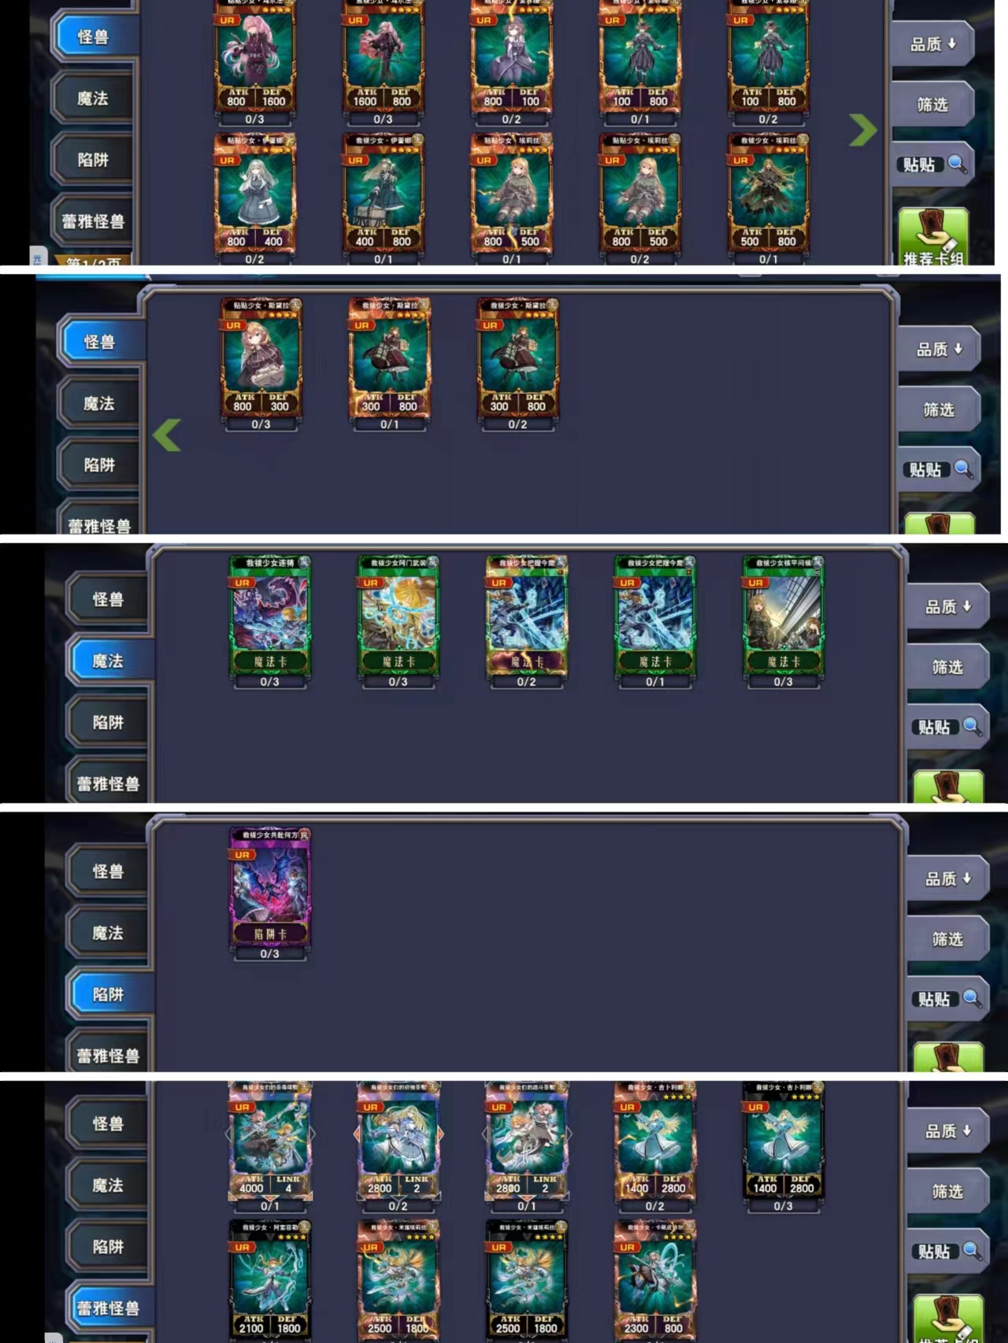Image resolution: width=1008 pixels, height=1343 pixels.
Task: Tap the pink-haired ATK 800 DEF 1600 card
Action: [255, 55]
